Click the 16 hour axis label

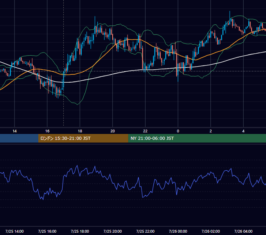(x=47, y=131)
